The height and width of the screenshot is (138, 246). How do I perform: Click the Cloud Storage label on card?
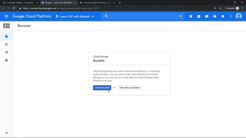[x=101, y=56]
